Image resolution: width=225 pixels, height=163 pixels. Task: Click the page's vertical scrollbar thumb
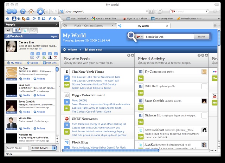coord(219,38)
